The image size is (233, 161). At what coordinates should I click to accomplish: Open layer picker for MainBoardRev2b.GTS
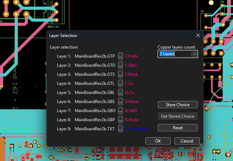121,74
